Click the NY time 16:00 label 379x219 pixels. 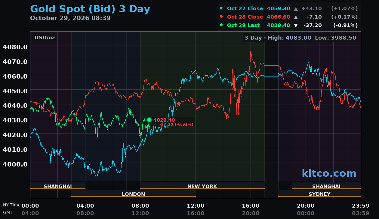pos(251,206)
